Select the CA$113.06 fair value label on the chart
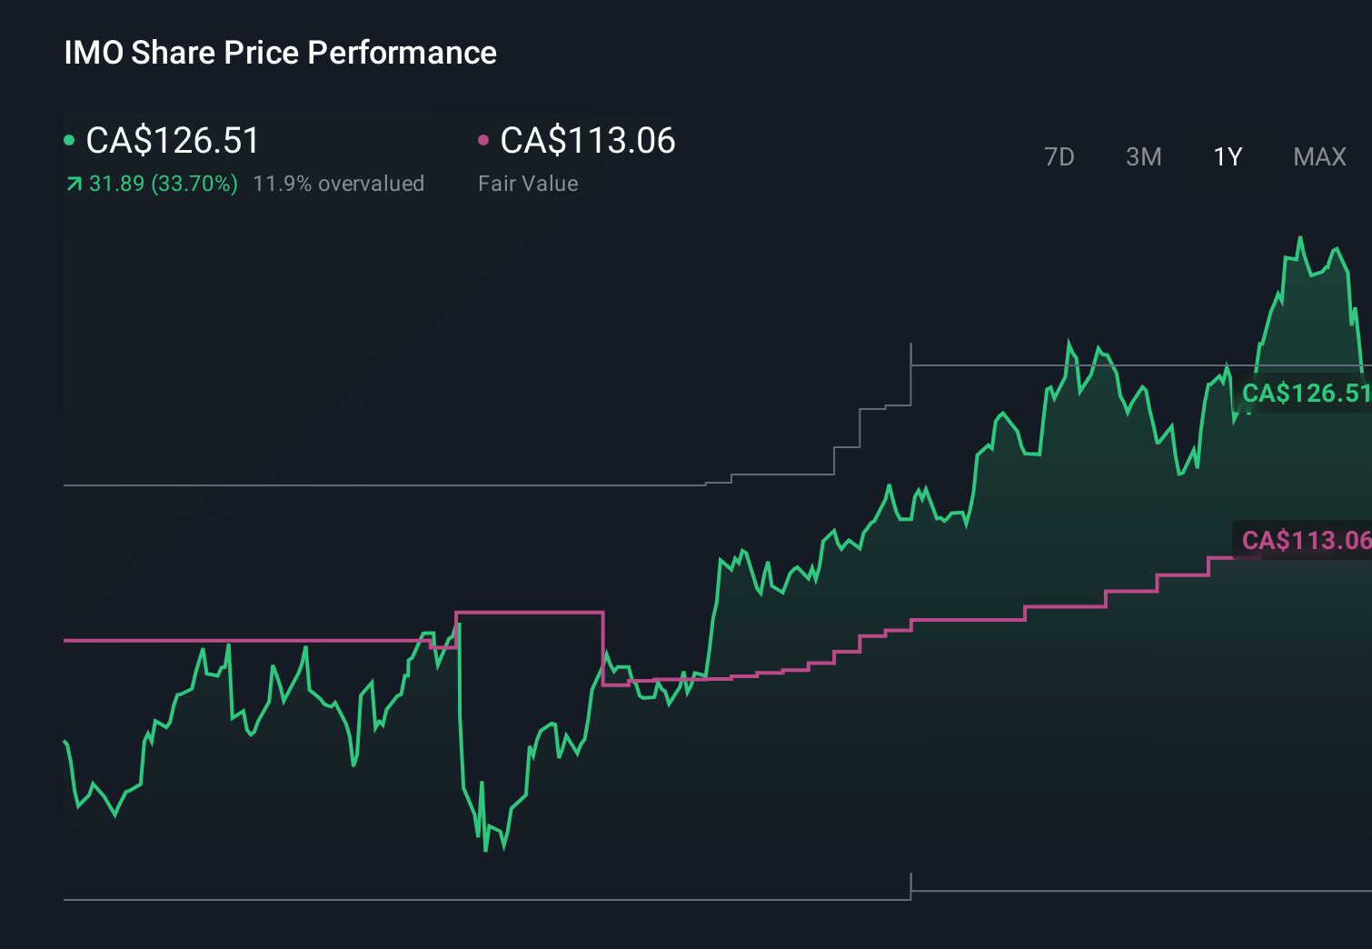 (1308, 540)
